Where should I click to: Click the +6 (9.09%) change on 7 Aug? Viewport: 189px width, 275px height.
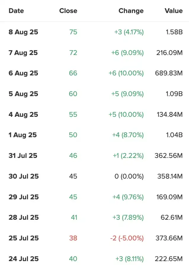click(127, 53)
